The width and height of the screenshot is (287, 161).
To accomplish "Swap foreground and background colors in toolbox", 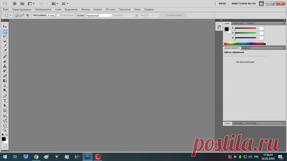I will (x=7, y=135).
